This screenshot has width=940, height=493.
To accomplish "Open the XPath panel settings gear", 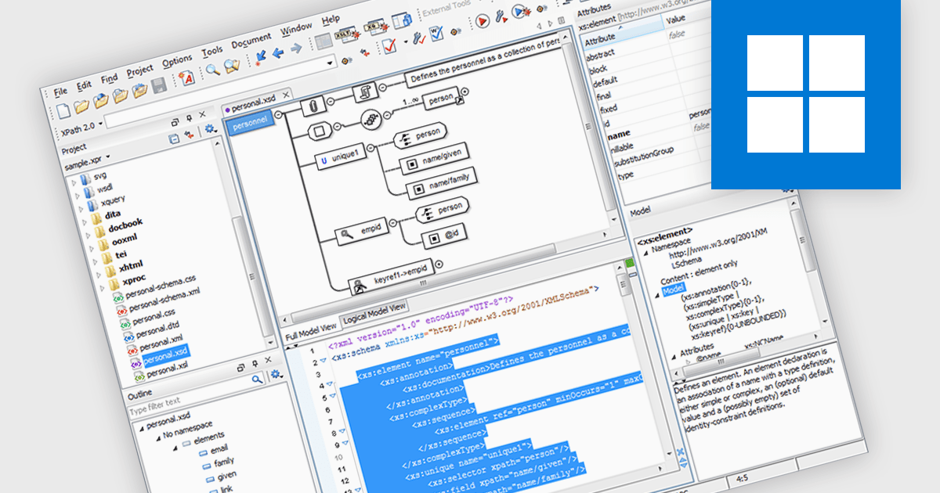I will 208,128.
